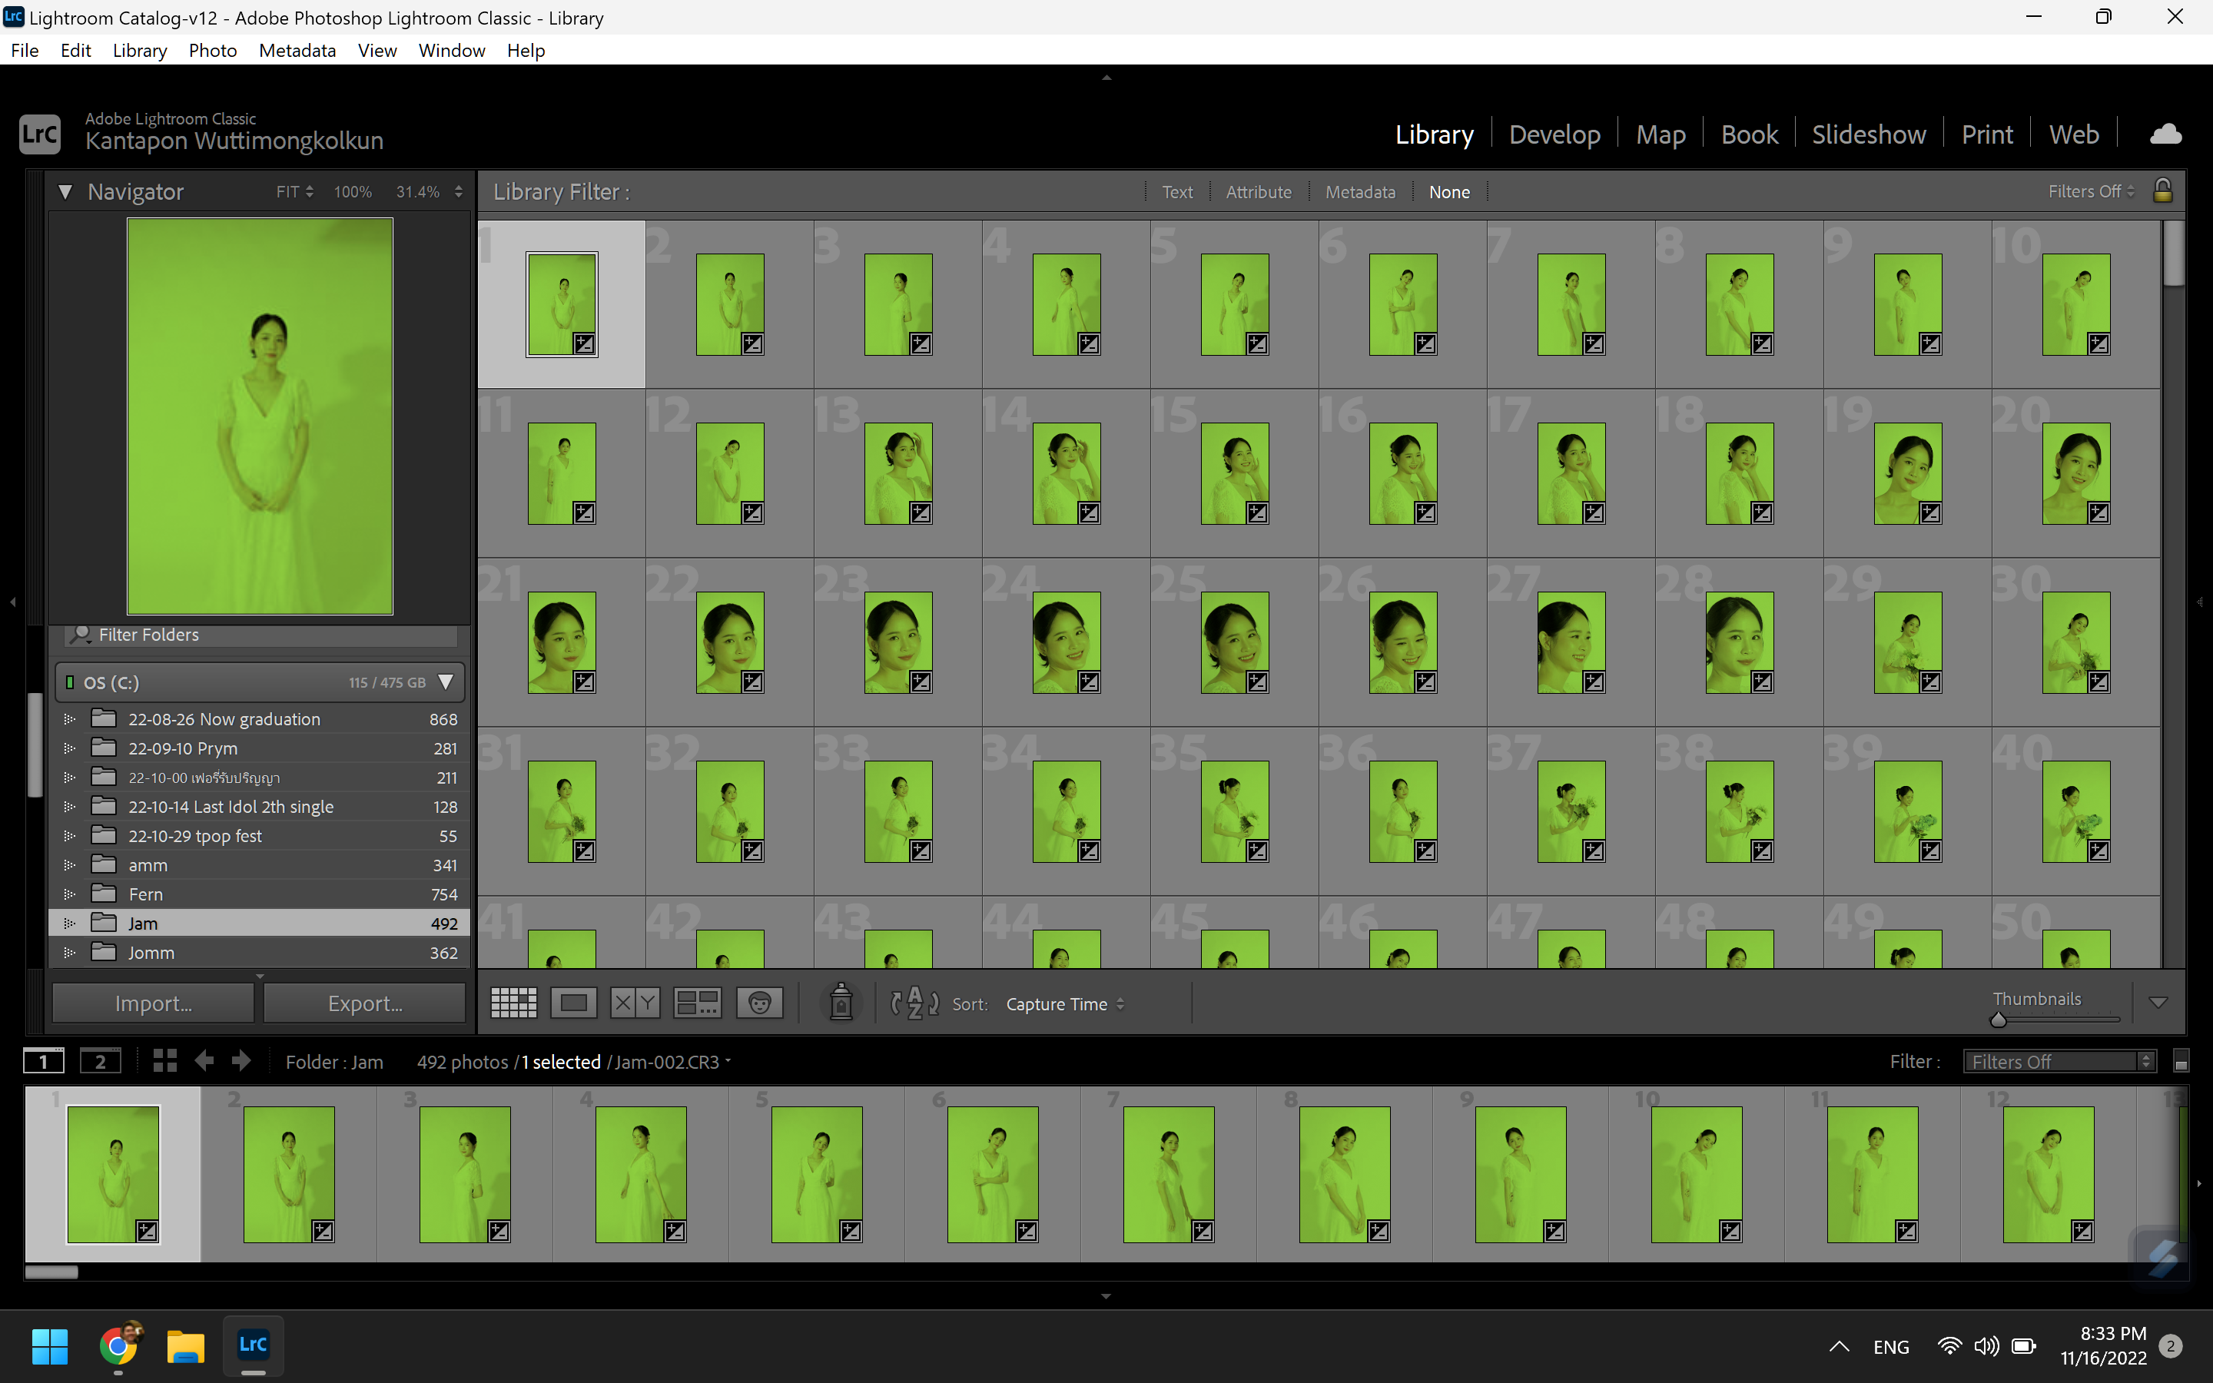Open Compare view
Image resolution: width=2213 pixels, height=1383 pixels.
[635, 1002]
